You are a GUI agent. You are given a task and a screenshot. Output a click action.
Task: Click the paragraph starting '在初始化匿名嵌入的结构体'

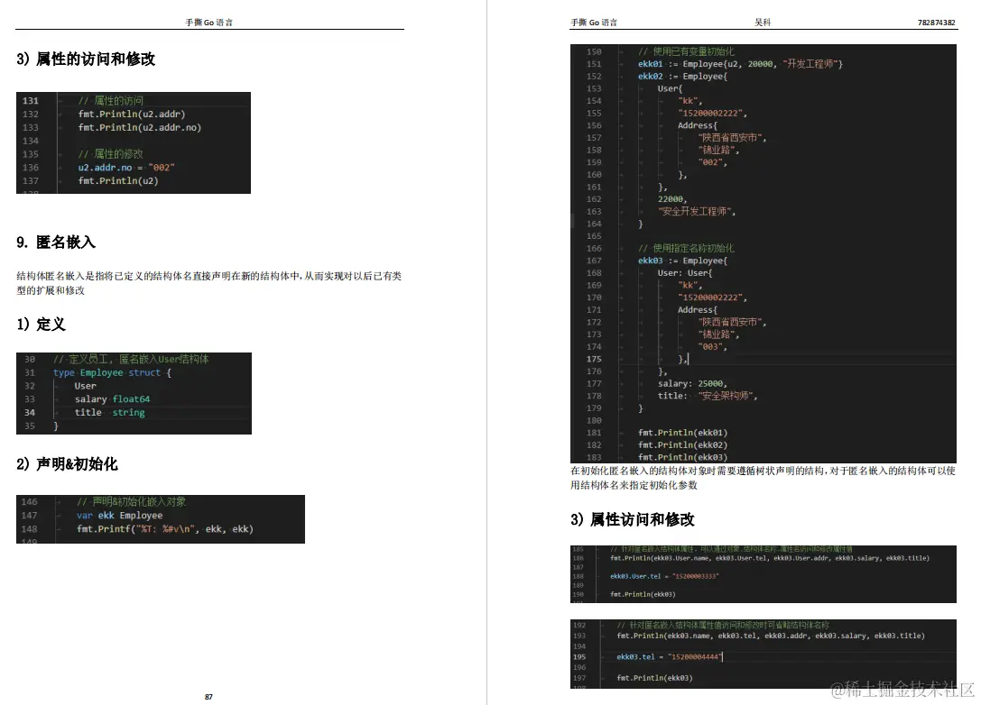coord(763,478)
